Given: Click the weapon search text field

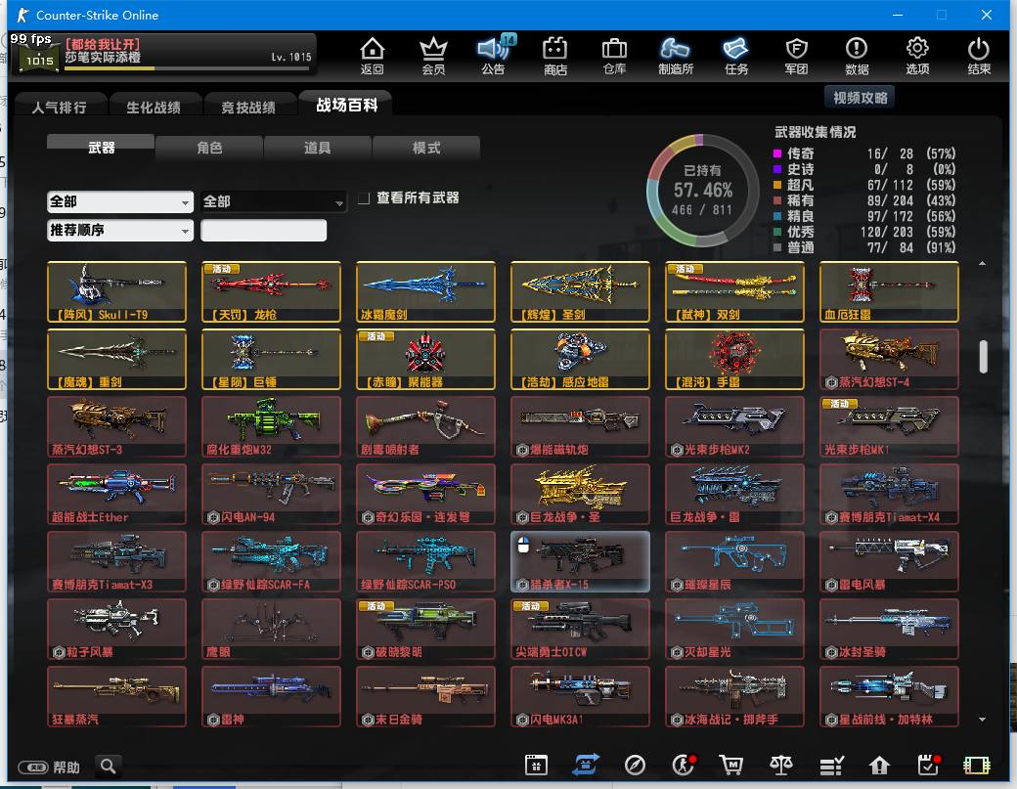Looking at the screenshot, I should [x=263, y=230].
